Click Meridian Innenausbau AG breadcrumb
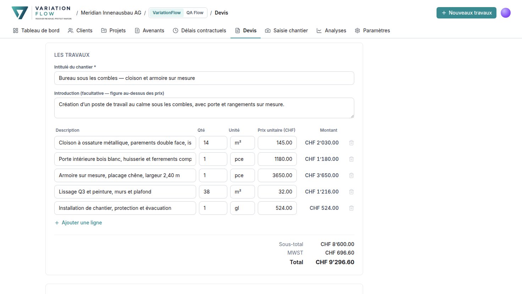 [x=111, y=13]
